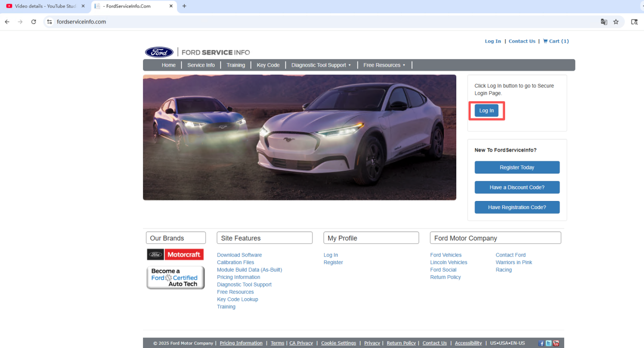
Task: Click the Ford oval logo
Action: [159, 52]
